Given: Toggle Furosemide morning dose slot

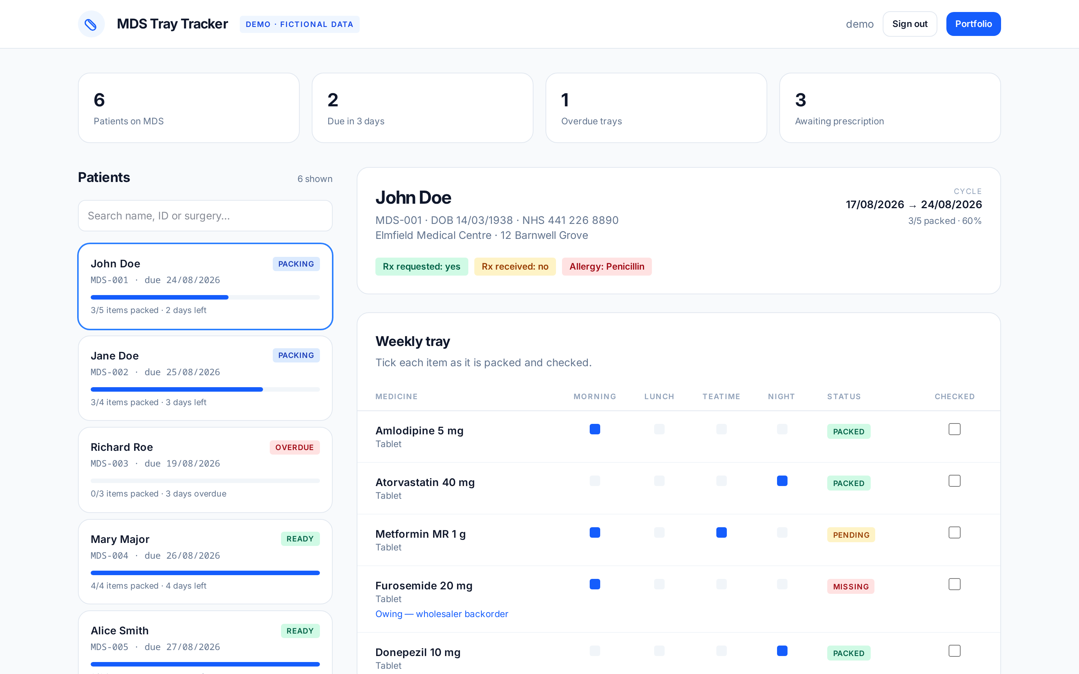Looking at the screenshot, I should click(595, 585).
